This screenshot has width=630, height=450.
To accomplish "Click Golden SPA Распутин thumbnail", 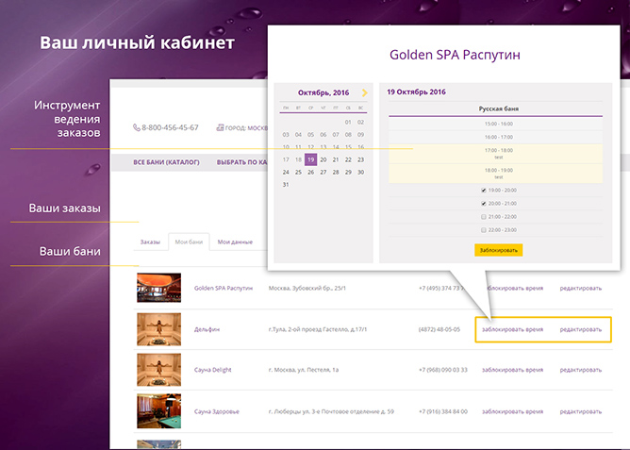I will coord(158,288).
